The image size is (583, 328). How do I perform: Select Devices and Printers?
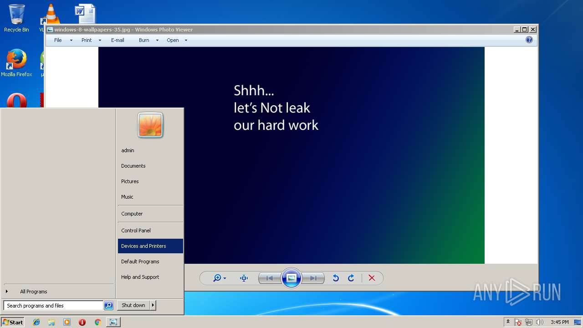coord(150,246)
